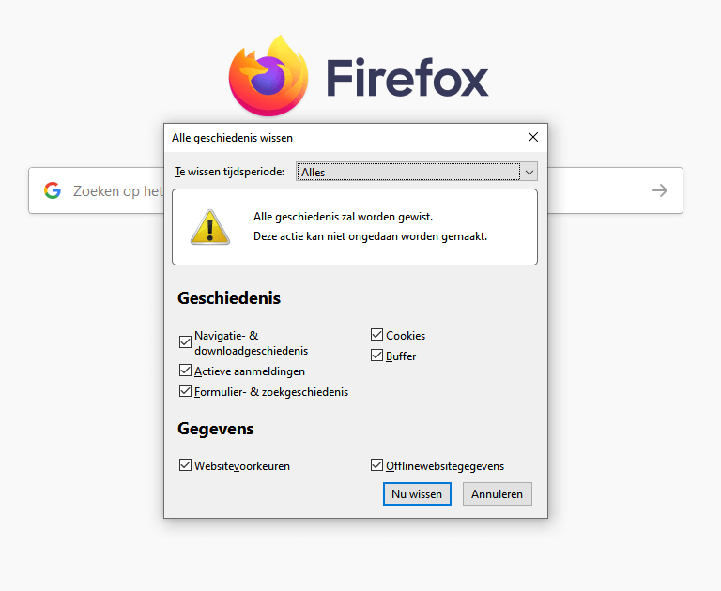Click the dialog title Alle geschiedenis wissen
The height and width of the screenshot is (591, 721).
tap(232, 138)
